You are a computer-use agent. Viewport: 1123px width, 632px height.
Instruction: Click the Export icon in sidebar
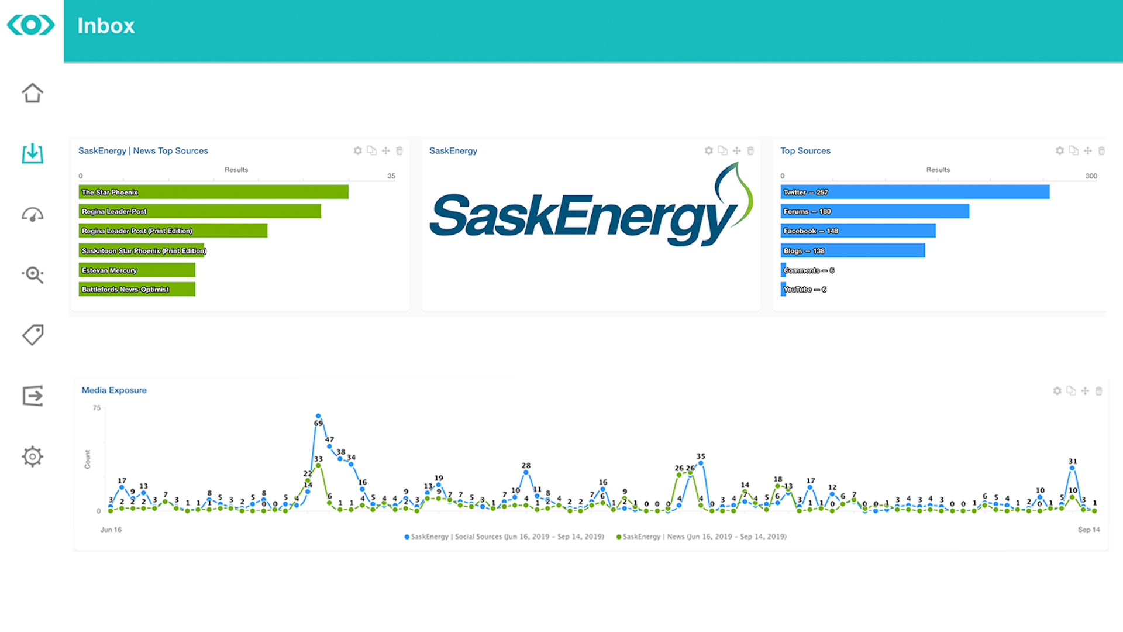click(31, 396)
